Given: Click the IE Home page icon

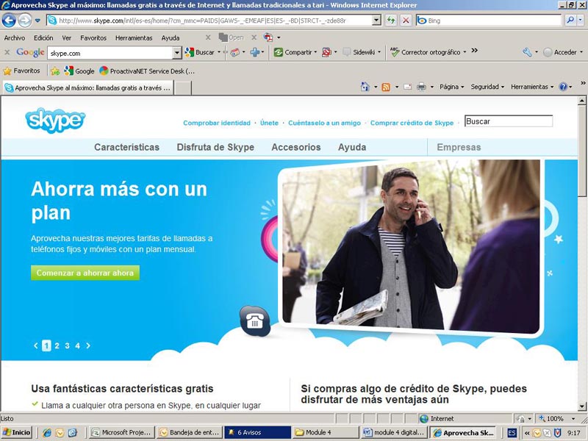Looking at the screenshot, I should tap(365, 87).
